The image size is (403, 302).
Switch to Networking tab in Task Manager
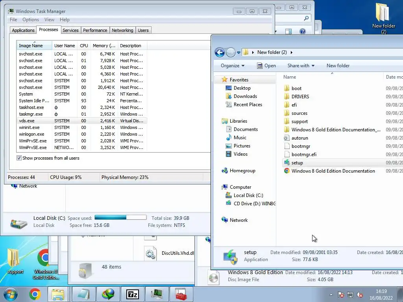(122, 30)
